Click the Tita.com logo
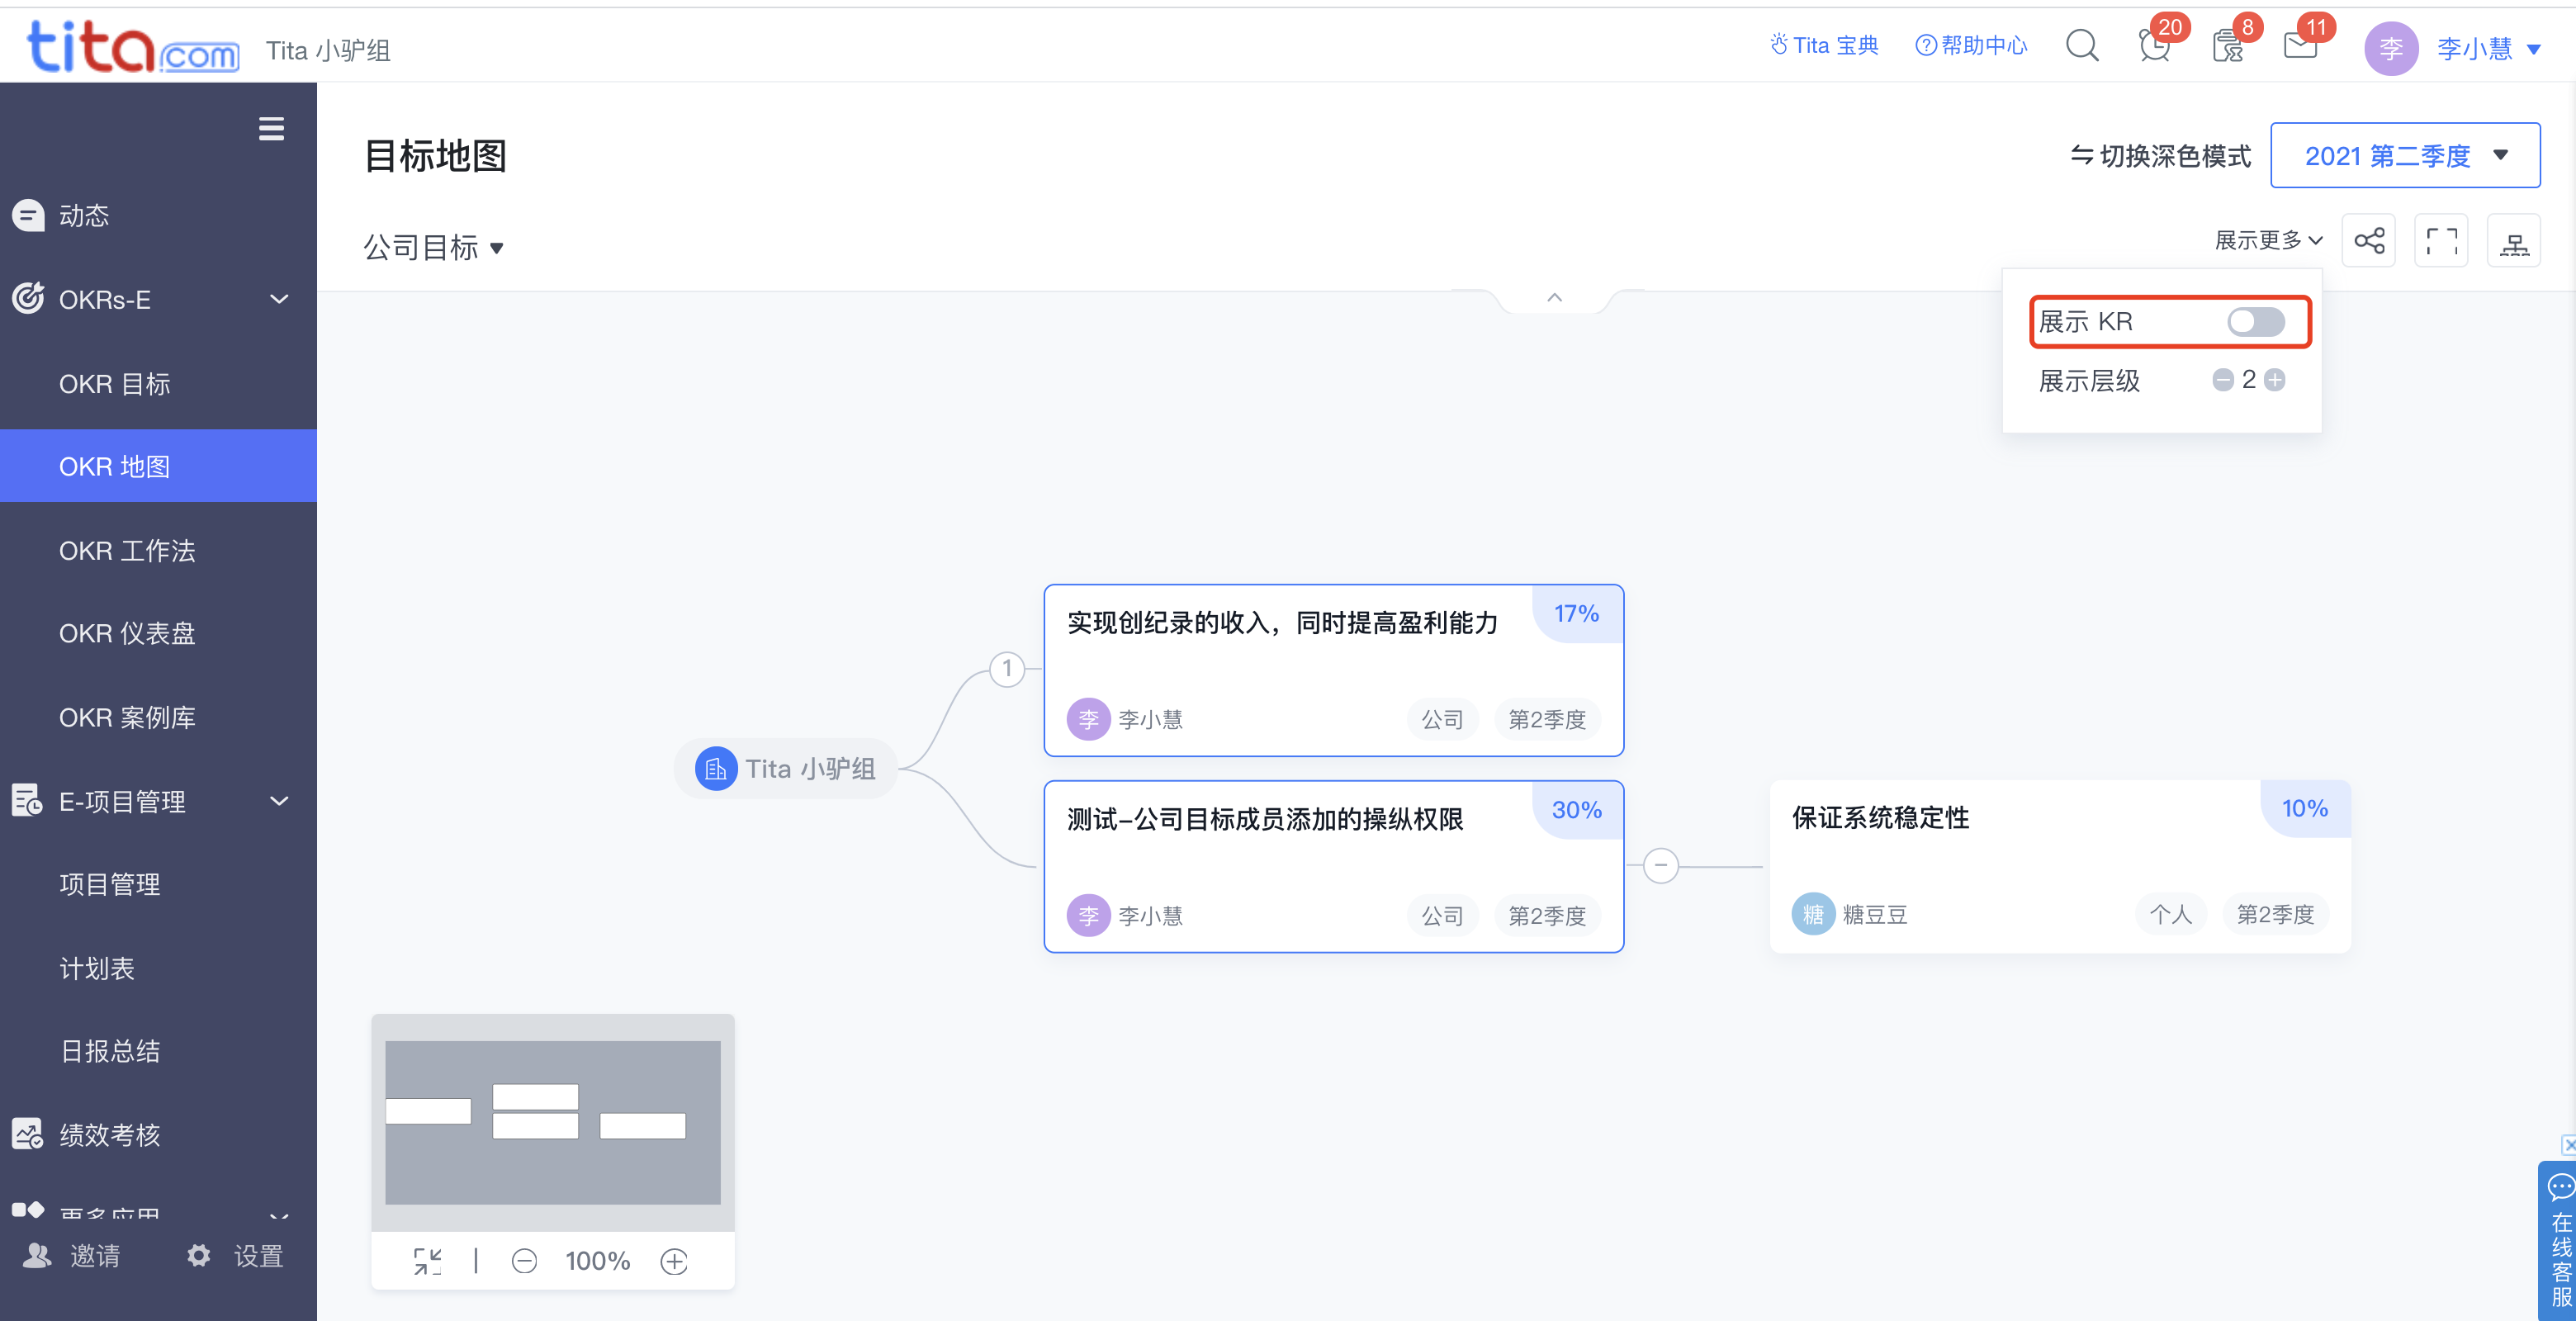The height and width of the screenshot is (1321, 2576). click(132, 46)
